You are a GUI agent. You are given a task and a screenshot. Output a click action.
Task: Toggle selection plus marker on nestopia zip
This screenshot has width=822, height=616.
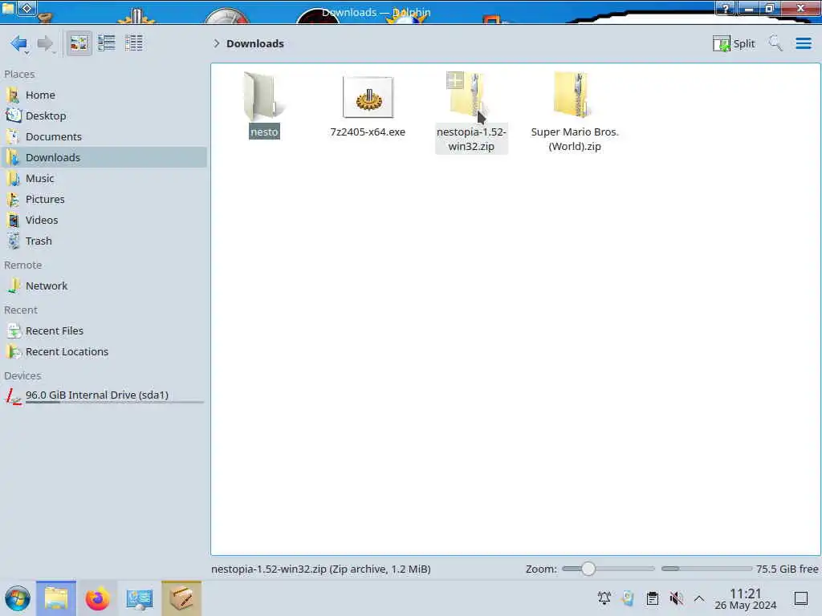455,81
